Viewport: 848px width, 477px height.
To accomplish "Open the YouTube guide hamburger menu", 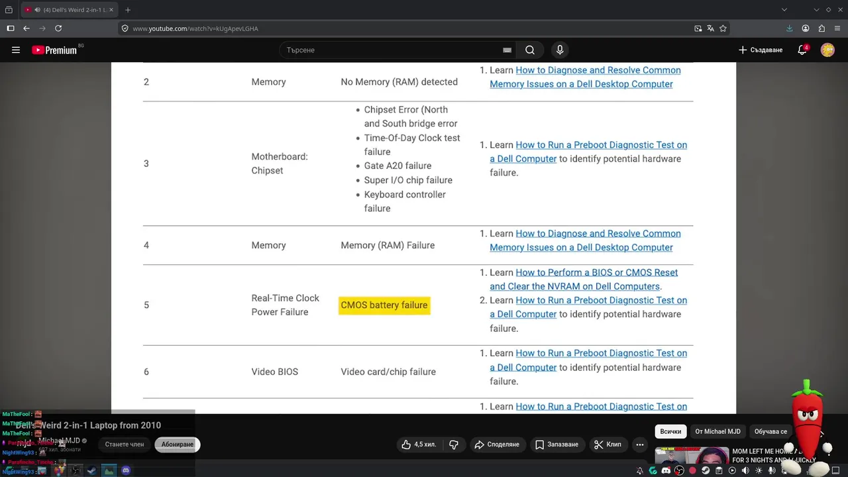I will pyautogui.click(x=16, y=50).
